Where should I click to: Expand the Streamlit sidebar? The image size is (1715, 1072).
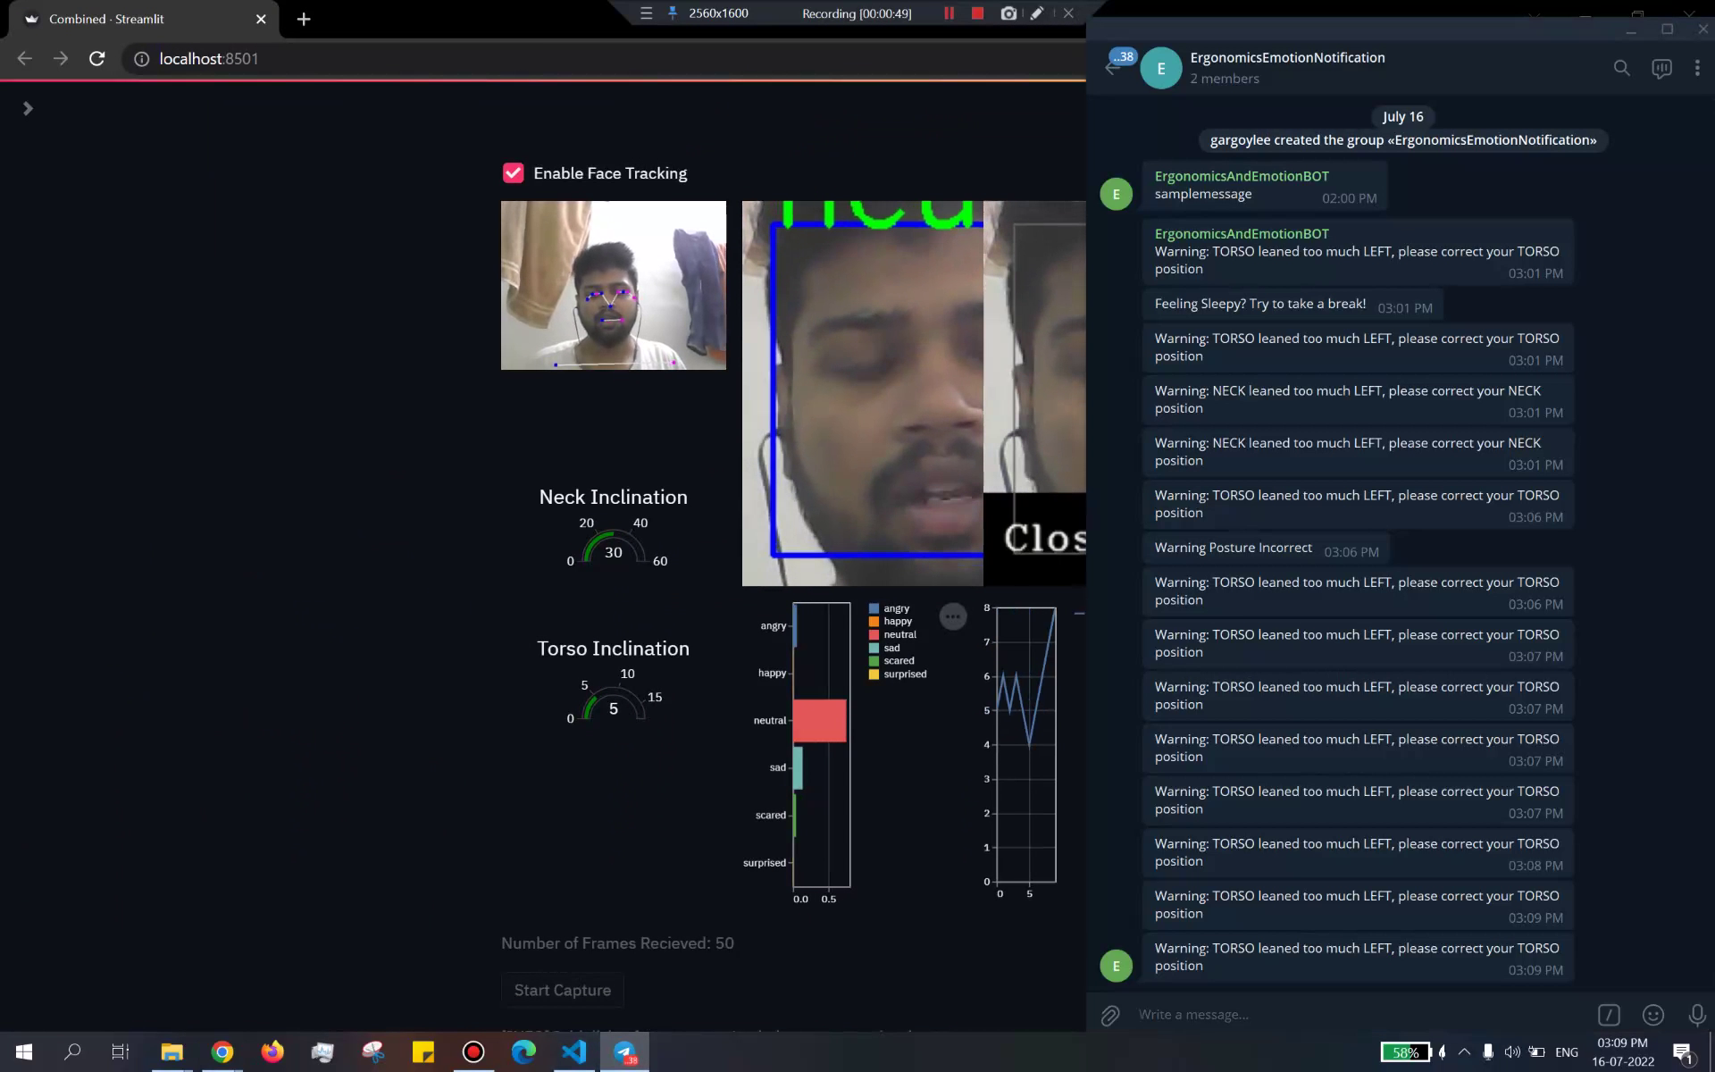coord(29,107)
